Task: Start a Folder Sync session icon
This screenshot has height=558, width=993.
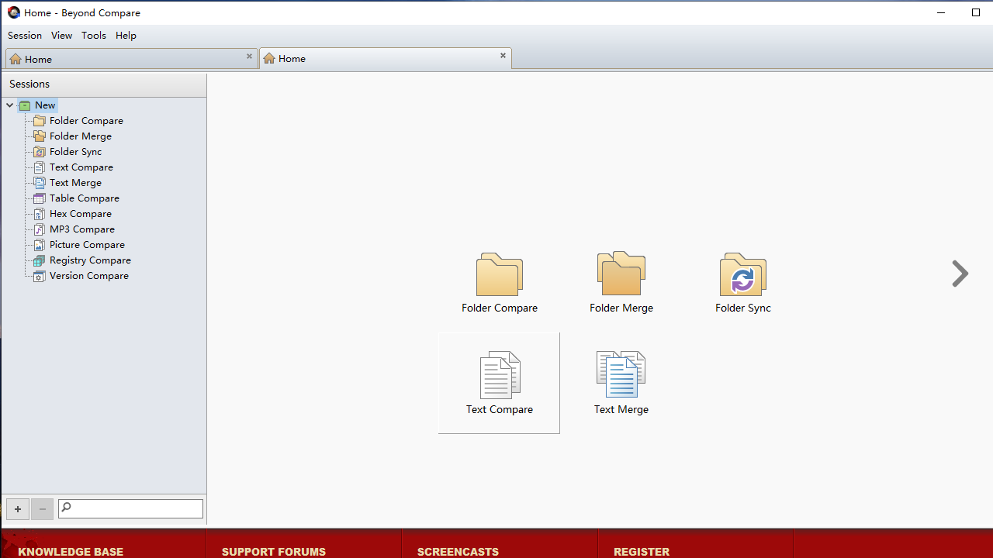Action: pyautogui.click(x=742, y=275)
